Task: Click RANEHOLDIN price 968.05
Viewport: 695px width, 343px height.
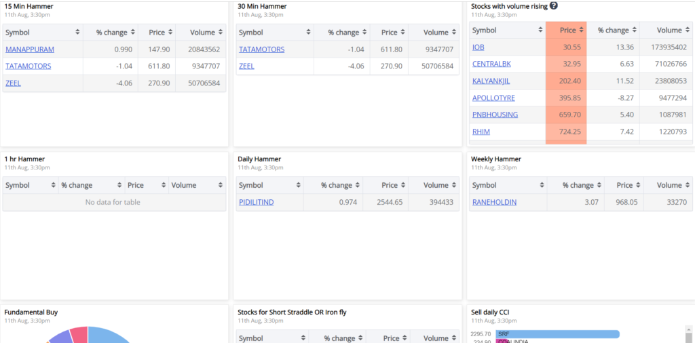Action: (x=626, y=202)
